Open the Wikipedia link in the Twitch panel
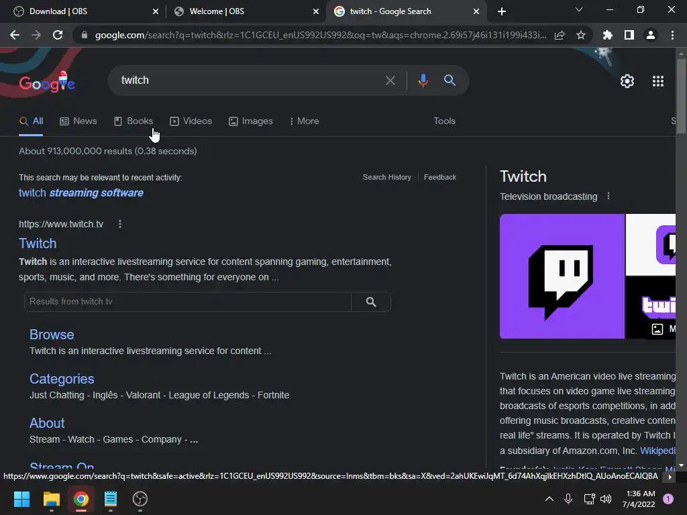 [657, 451]
